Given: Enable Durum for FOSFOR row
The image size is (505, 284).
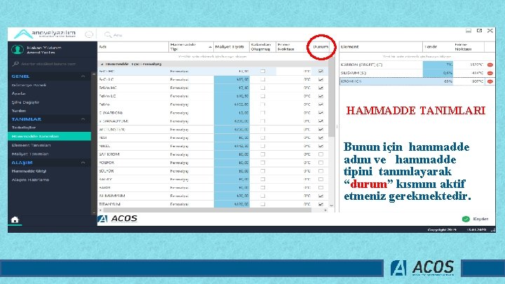Looking at the screenshot, I should 321,163.
